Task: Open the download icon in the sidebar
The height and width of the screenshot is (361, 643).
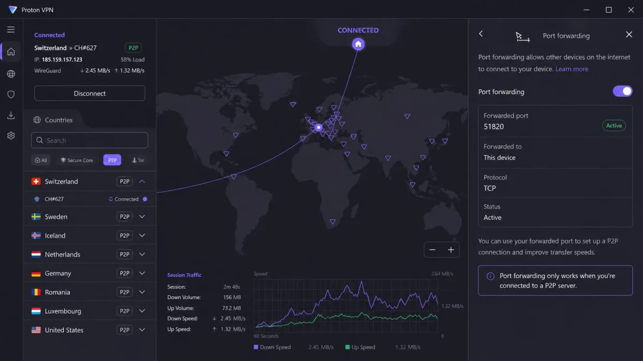Action: 11,115
